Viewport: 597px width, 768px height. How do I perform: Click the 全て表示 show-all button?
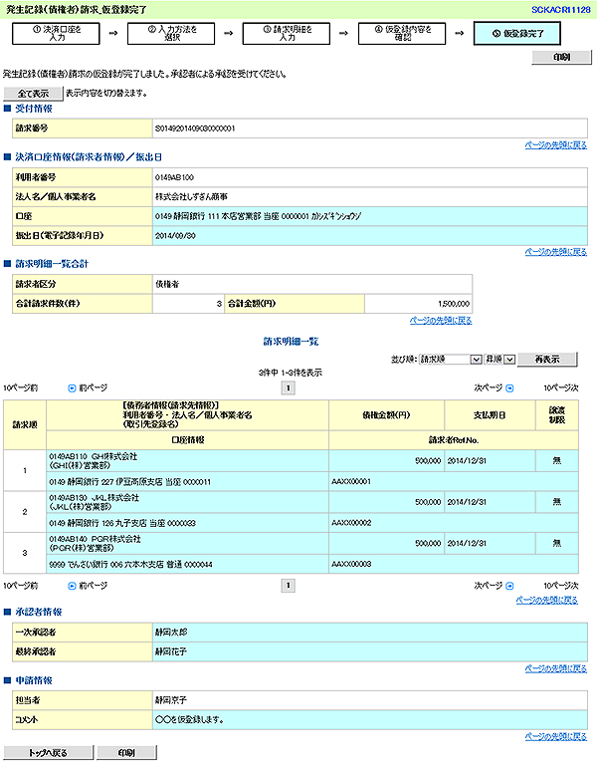33,93
